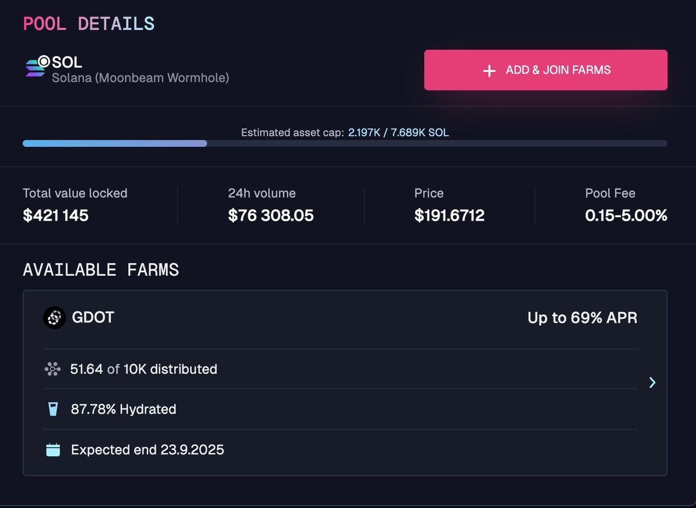Click the hydrated glass icon

click(53, 409)
